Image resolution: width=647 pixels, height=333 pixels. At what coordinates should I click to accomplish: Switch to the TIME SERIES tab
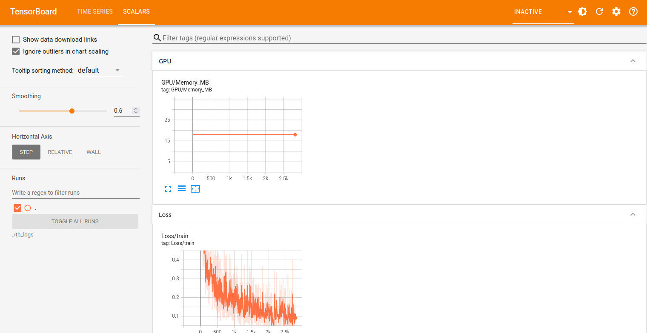(x=95, y=12)
